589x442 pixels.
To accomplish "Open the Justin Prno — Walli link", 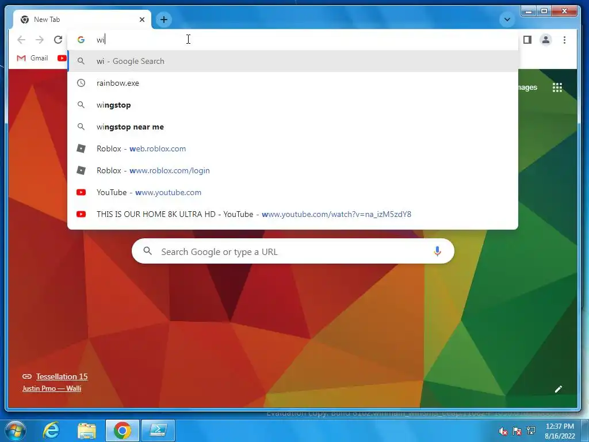I will point(52,388).
